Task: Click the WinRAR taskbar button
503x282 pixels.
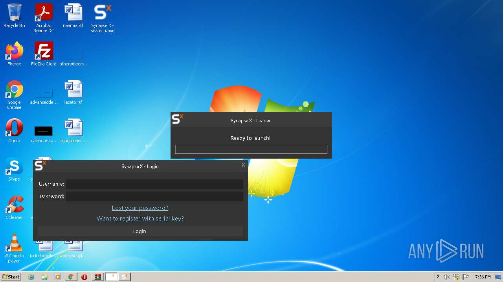Action: point(98,277)
